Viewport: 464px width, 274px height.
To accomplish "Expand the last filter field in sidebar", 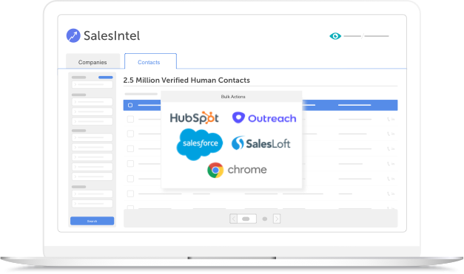I will click(x=93, y=204).
